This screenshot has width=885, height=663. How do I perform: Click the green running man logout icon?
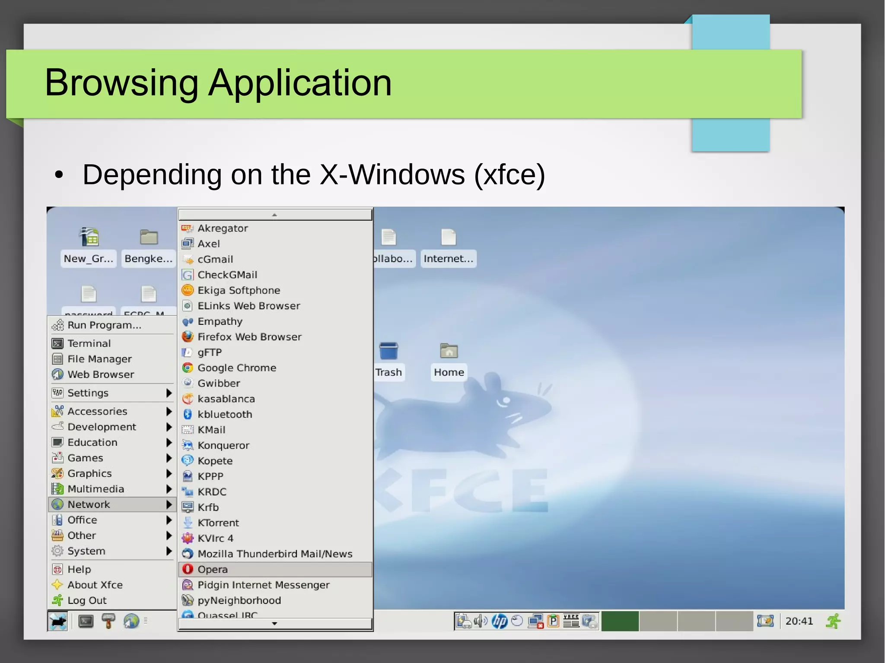834,622
